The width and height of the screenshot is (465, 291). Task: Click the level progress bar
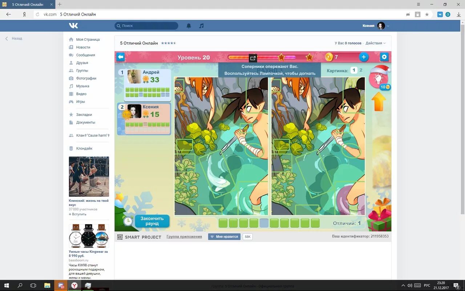pyautogui.click(x=270, y=57)
